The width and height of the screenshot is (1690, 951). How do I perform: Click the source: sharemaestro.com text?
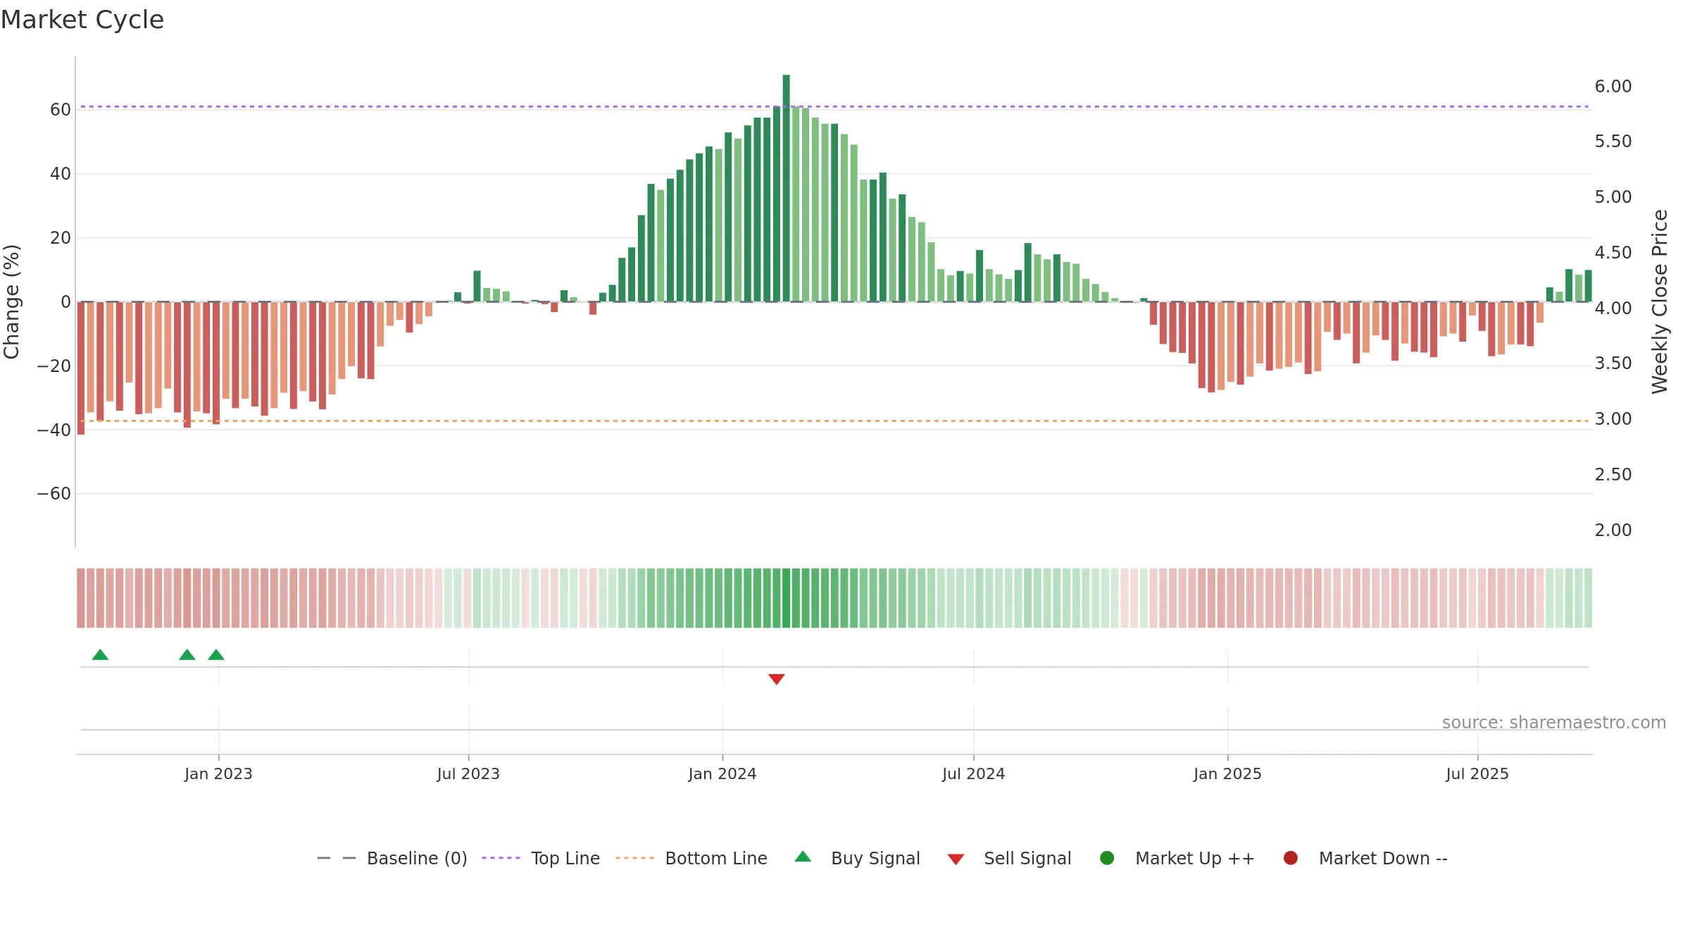pyautogui.click(x=1554, y=723)
